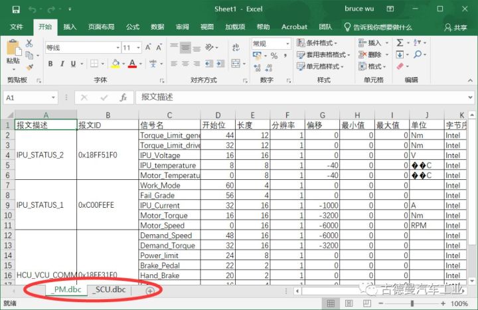This screenshot has width=478, height=310.
Task: Apply comma style
Action: [x=285, y=56]
